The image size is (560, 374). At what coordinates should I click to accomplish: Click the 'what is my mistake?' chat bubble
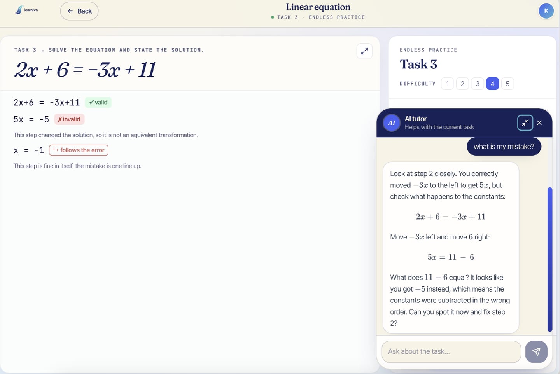[x=504, y=147]
